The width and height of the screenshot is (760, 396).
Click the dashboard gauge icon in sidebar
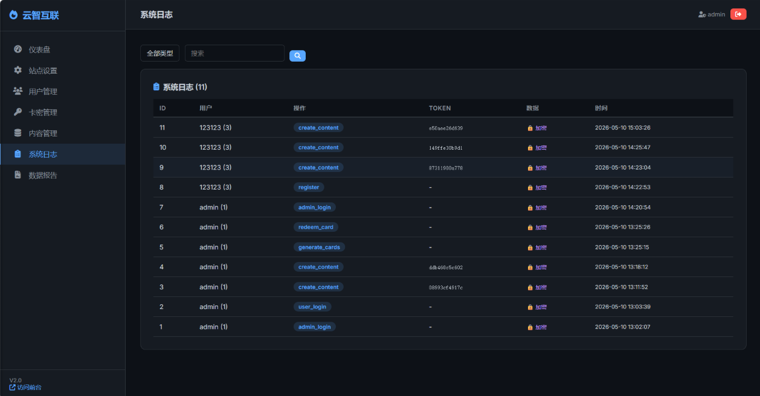click(18, 49)
